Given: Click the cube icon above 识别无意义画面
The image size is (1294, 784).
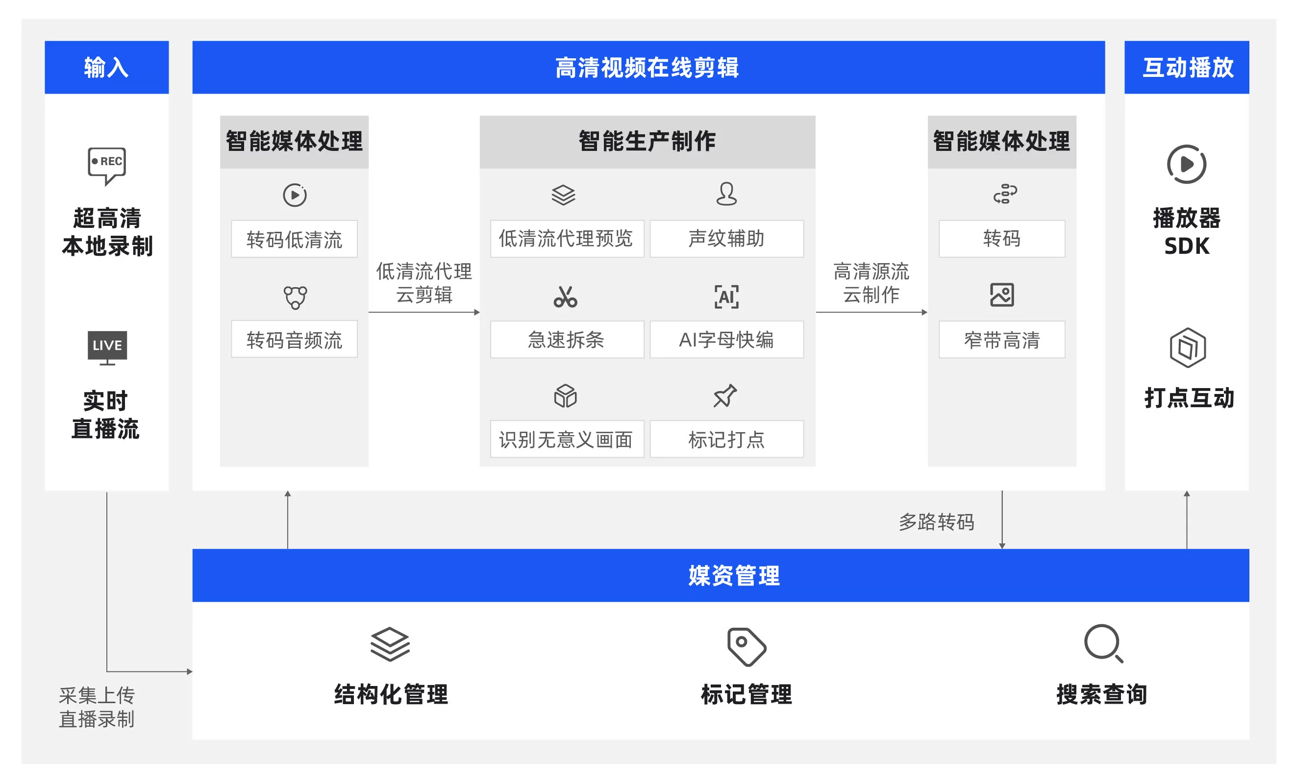Looking at the screenshot, I should [x=565, y=396].
